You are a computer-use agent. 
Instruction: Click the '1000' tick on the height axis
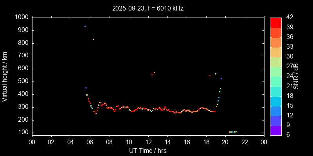[x=21, y=17]
